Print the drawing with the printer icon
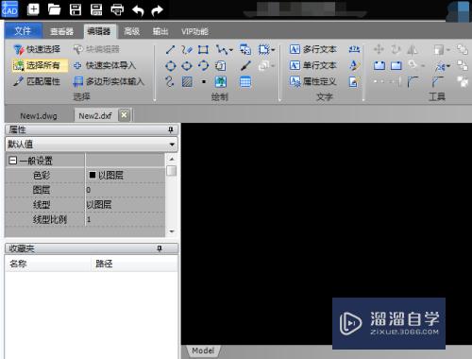472x359 pixels. 117,9
